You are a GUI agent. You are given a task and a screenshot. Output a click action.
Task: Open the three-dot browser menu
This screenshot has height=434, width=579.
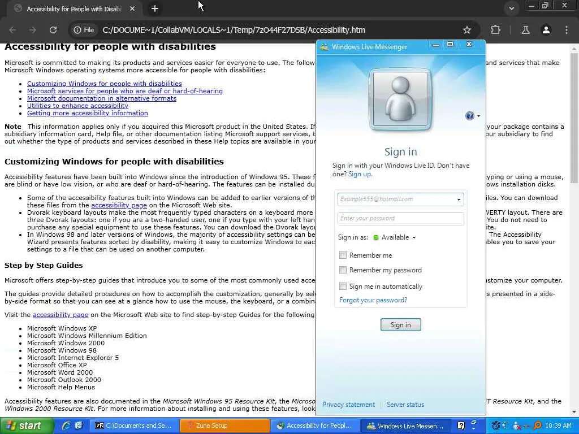(567, 30)
